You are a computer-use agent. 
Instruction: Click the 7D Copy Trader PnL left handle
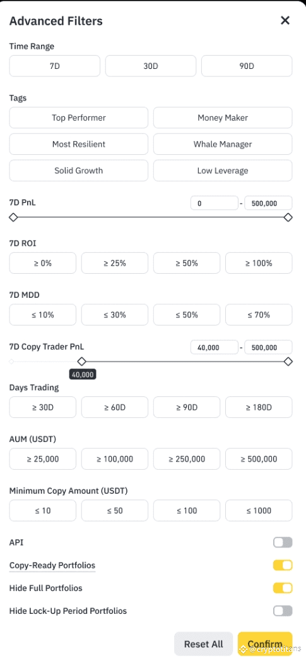coord(82,362)
